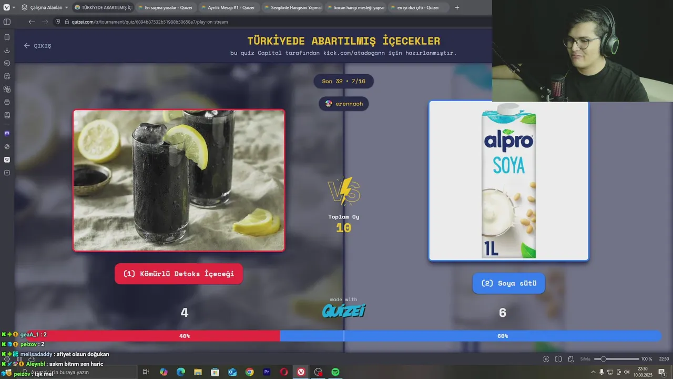
Task: Expand the Çalışma Alanları workspaces dropdown
Action: point(45,7)
